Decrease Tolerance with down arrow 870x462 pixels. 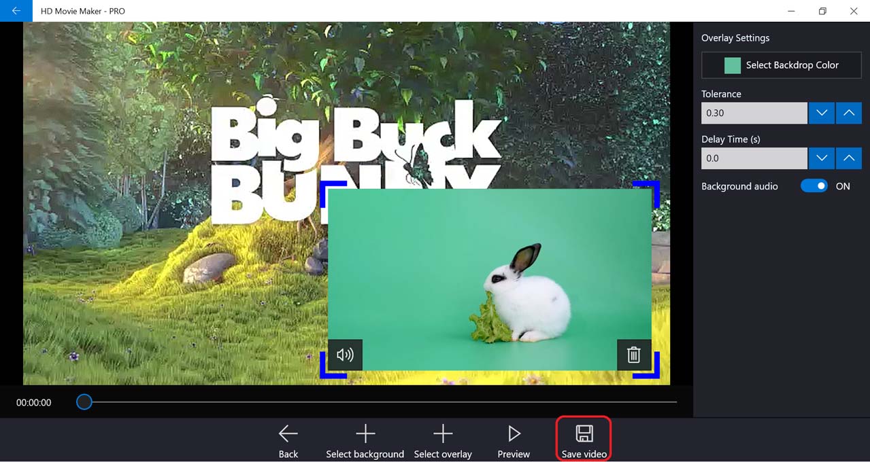pos(821,113)
